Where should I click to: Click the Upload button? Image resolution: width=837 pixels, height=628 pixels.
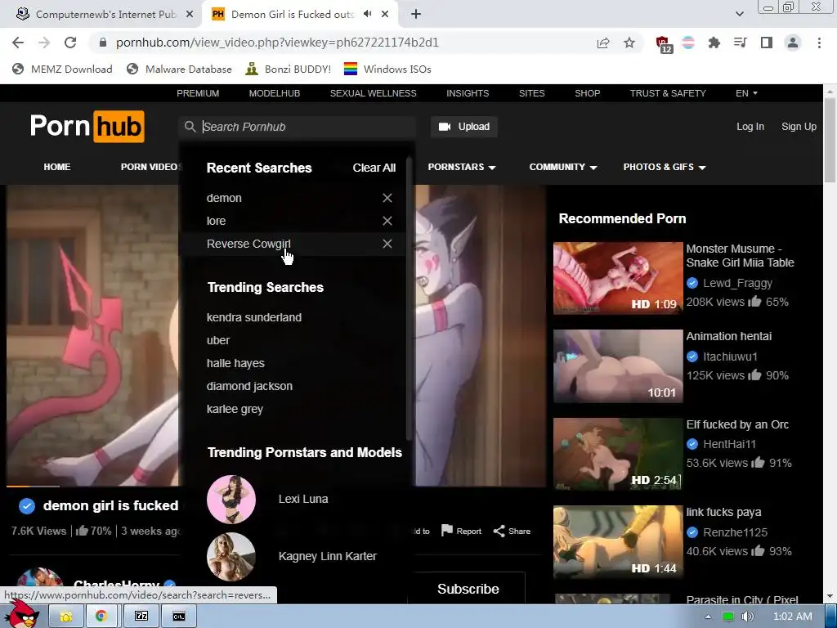click(x=464, y=127)
